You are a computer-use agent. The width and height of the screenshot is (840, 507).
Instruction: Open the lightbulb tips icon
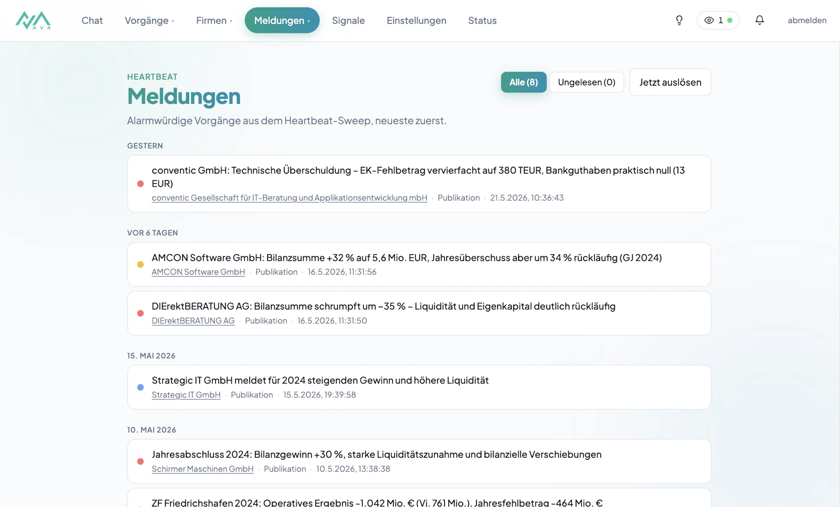[679, 20]
